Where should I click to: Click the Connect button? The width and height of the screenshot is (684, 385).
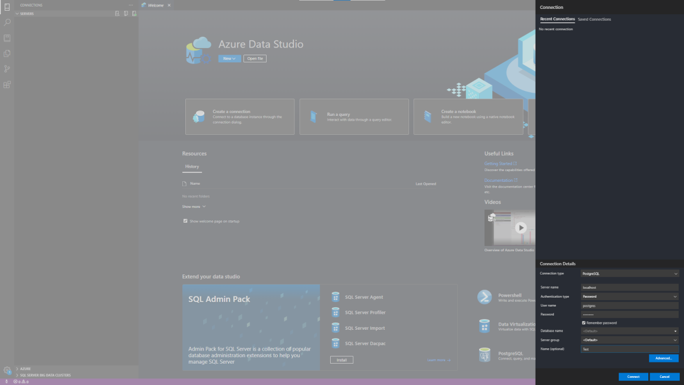pos(634,377)
